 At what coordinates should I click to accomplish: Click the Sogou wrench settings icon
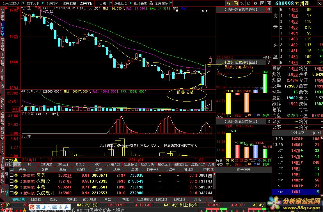click(66, 207)
